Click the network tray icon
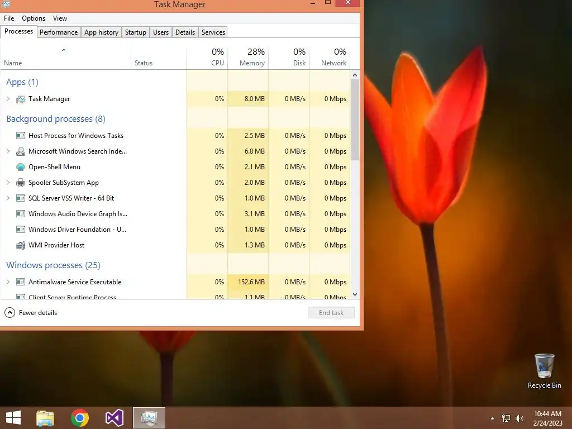 (x=506, y=418)
